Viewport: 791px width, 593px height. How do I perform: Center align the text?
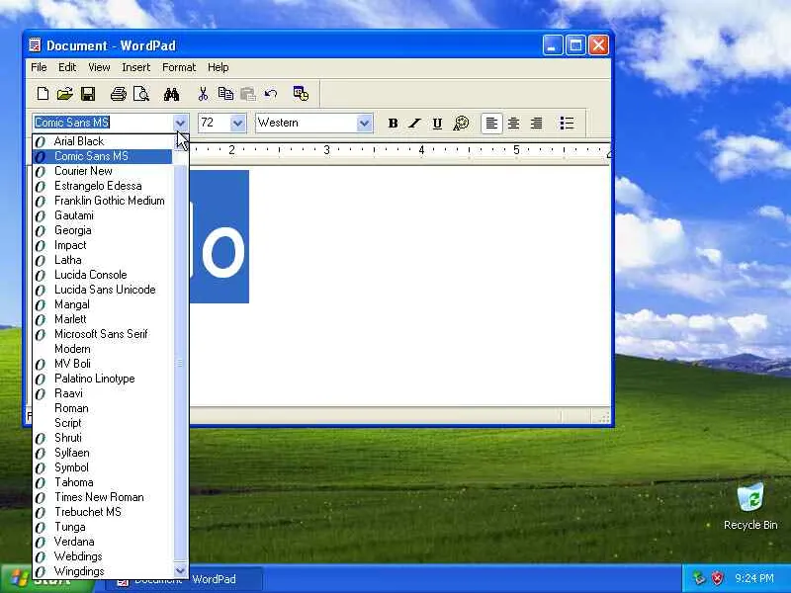pos(513,123)
